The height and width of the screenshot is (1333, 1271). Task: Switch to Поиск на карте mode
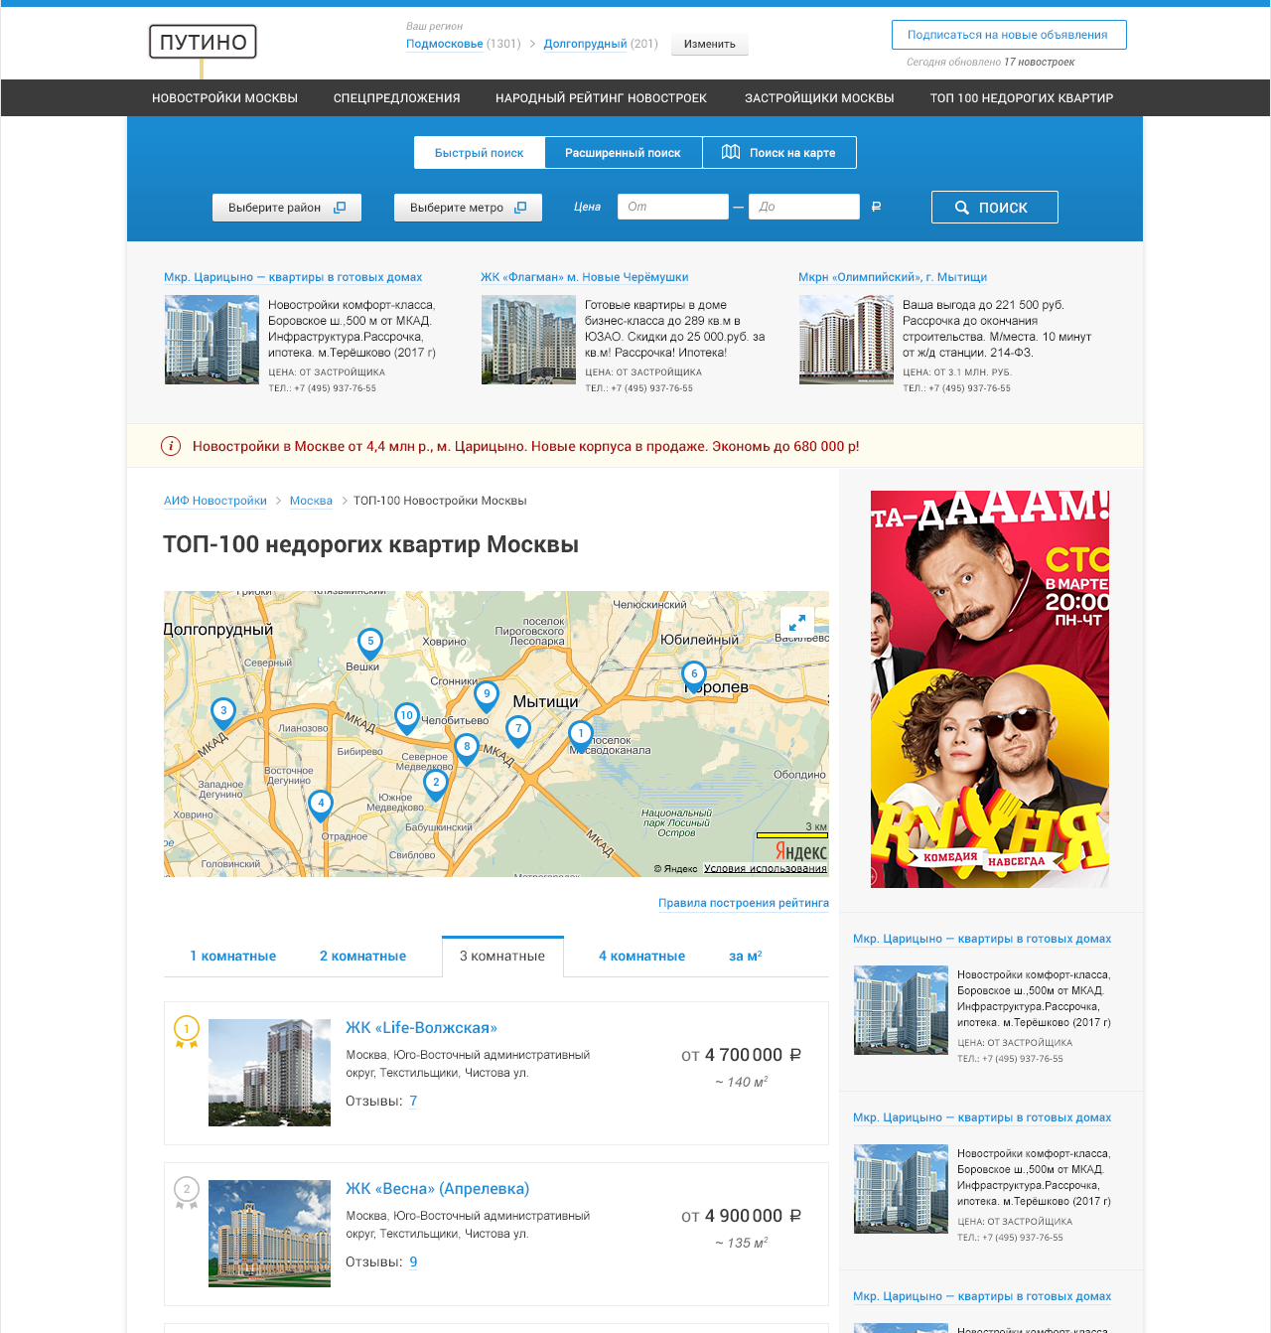[x=779, y=153]
